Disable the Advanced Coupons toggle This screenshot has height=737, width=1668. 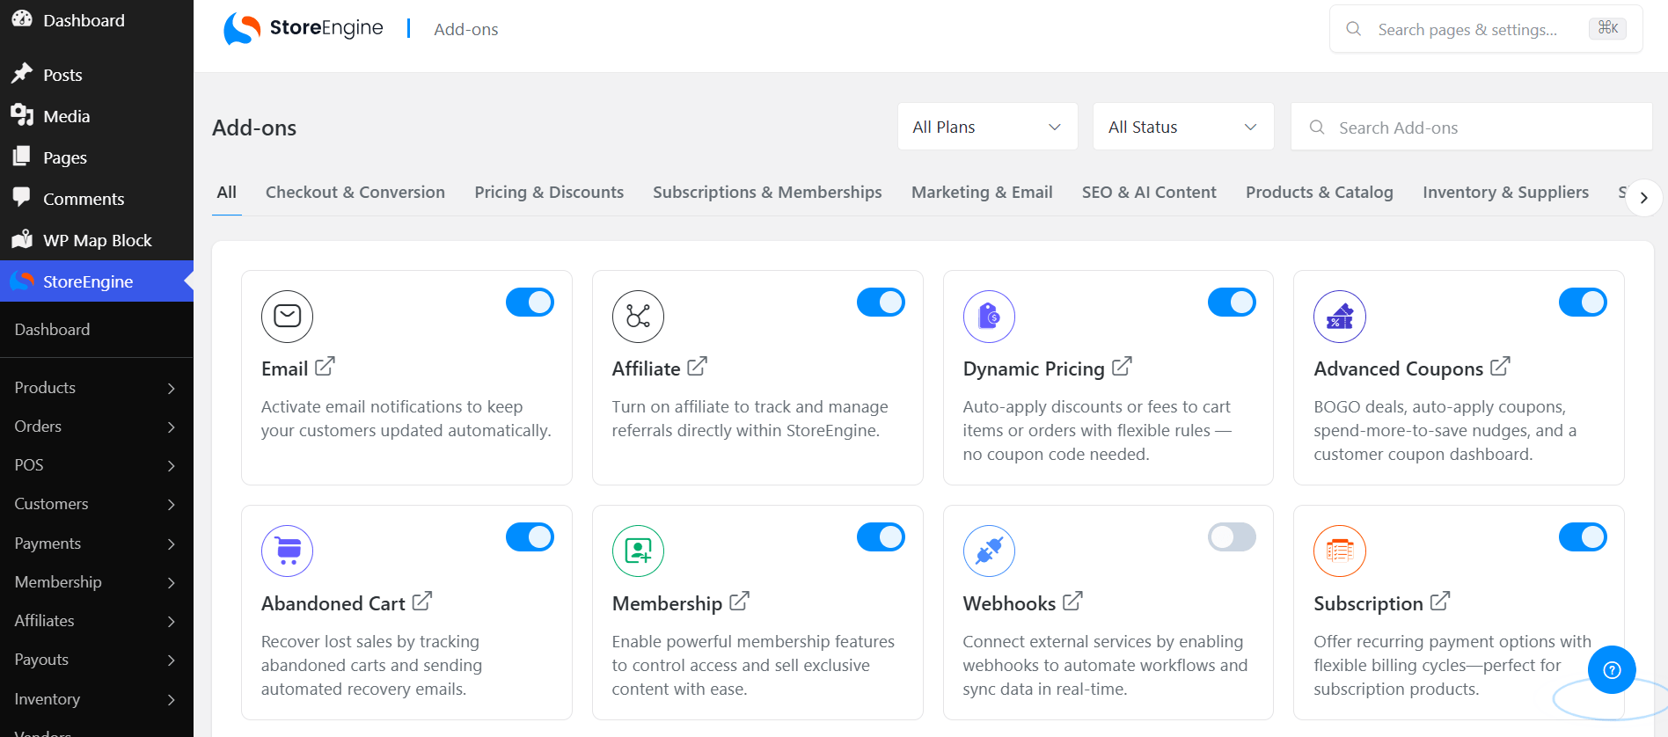(1583, 303)
